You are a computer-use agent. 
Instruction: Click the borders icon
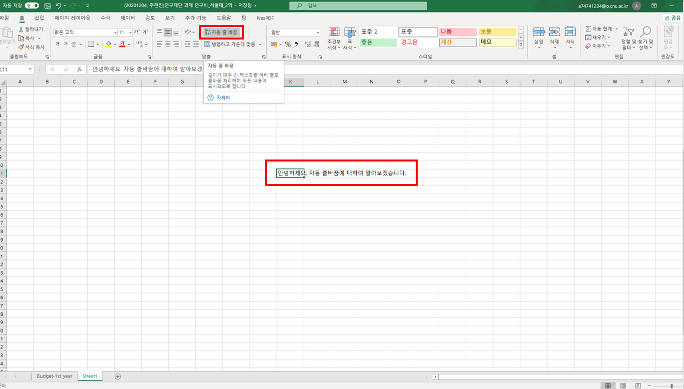[90, 44]
